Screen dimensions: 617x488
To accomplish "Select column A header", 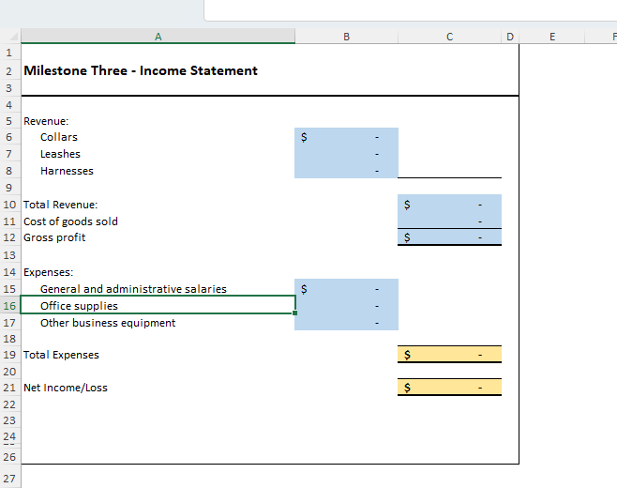I will point(158,37).
